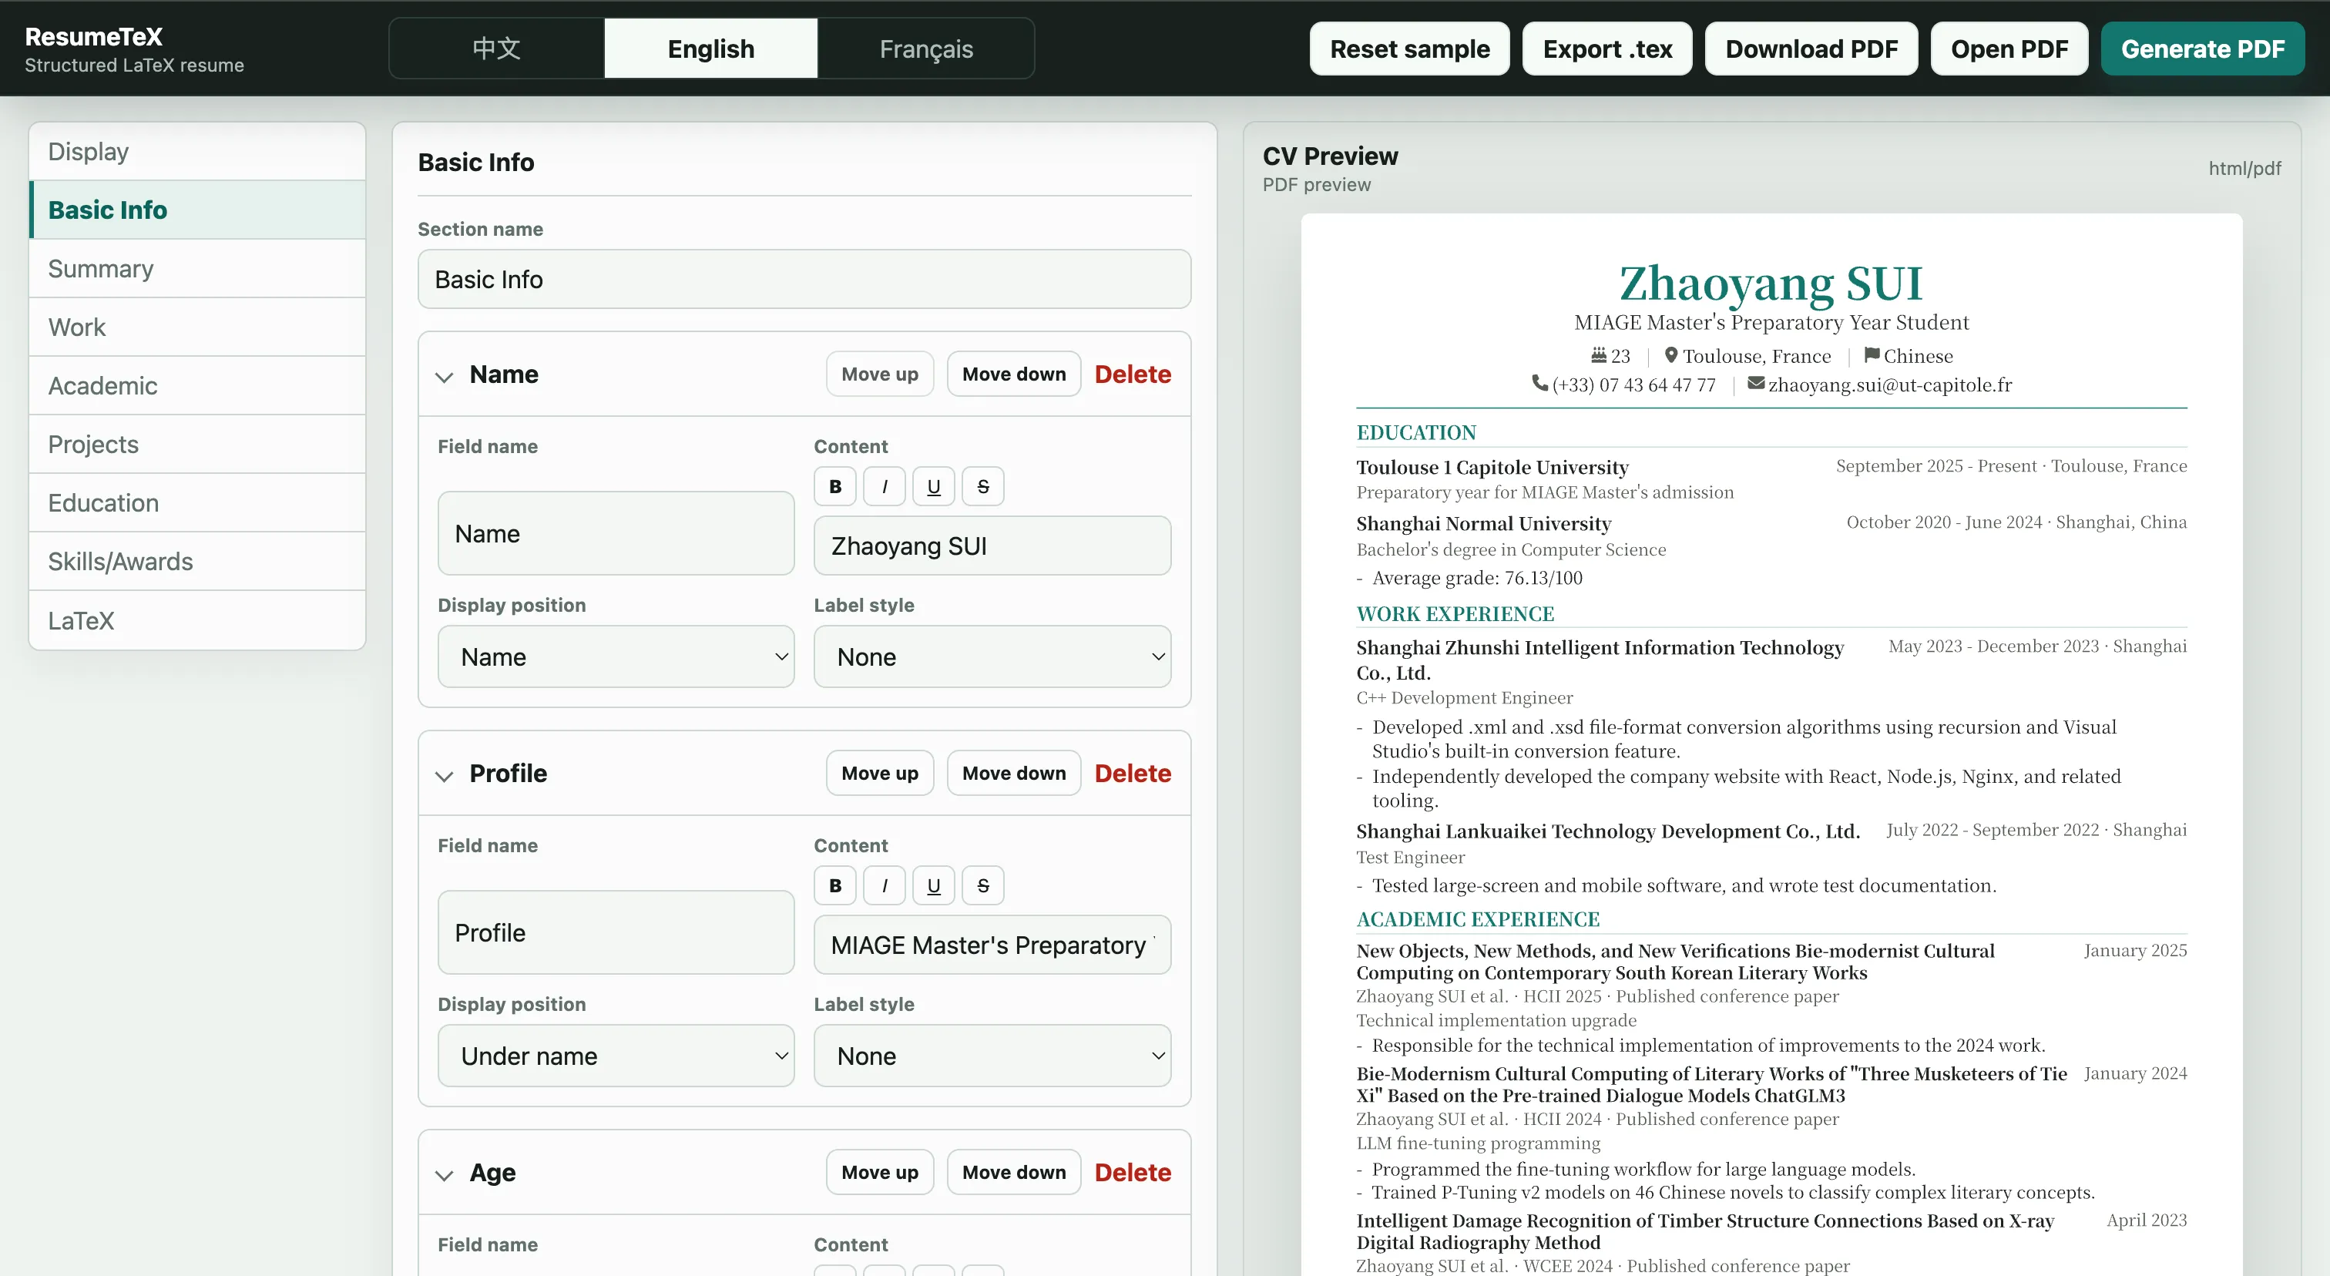Toggle bold in Profile content toolbar
This screenshot has width=2330, height=1276.
coord(835,885)
